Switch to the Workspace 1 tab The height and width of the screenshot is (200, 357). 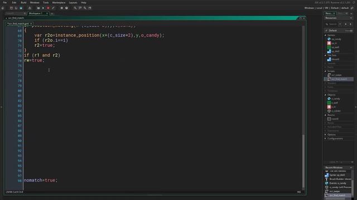click(36, 13)
